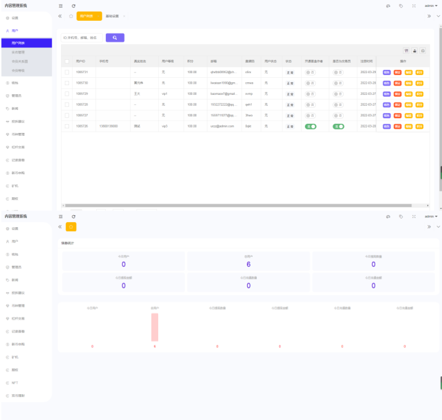
Task: Click the orange highlighted home tab icon
Action: coord(71,227)
